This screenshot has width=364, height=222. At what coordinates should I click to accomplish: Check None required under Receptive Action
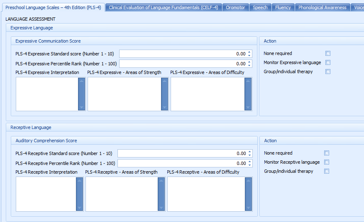327,153
